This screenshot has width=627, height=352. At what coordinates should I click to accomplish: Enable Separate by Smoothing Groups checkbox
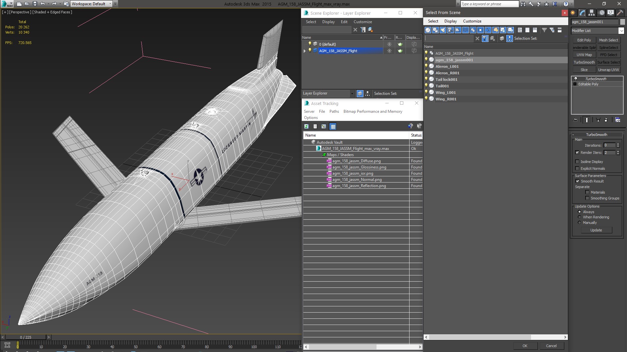coord(587,198)
